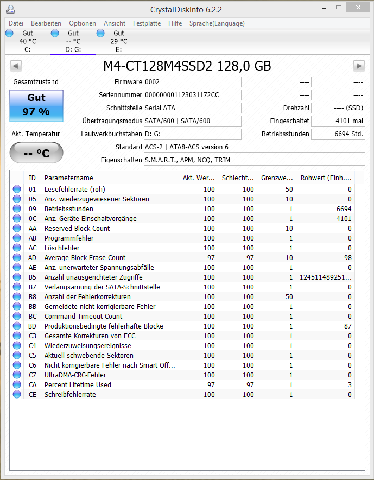Click the CrystalDiskInfo title bar app icon
The height and width of the screenshot is (480, 374).
click(10, 9)
